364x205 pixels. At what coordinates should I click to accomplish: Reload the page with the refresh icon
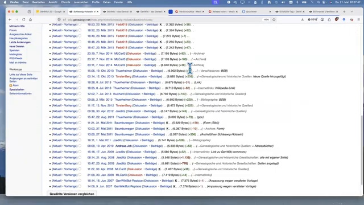[x=24, y=20]
